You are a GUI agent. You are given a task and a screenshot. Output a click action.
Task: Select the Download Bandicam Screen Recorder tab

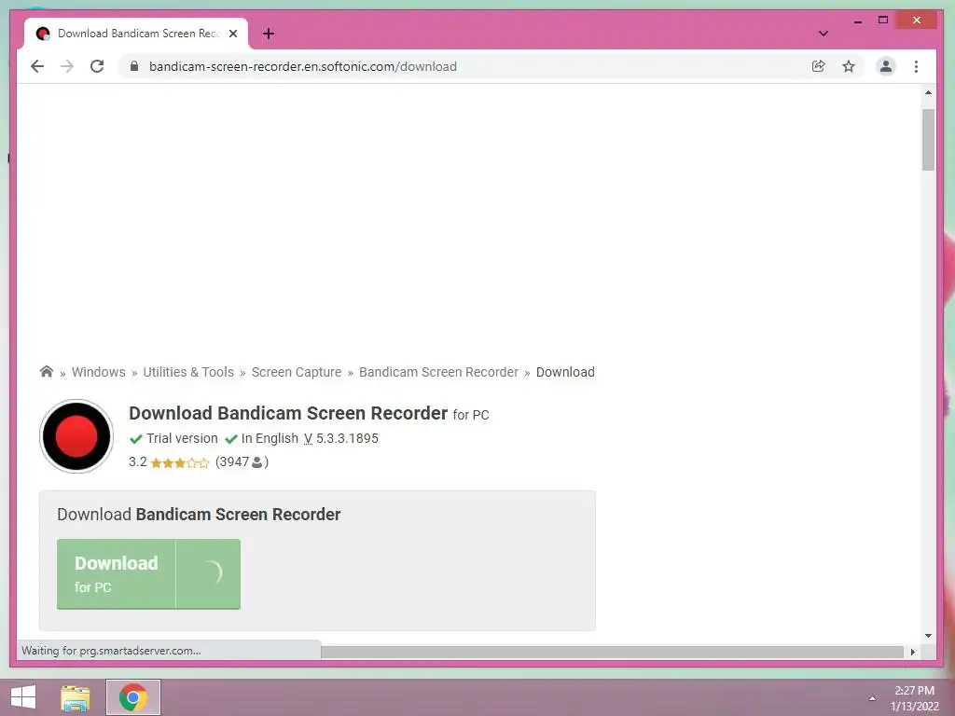136,34
